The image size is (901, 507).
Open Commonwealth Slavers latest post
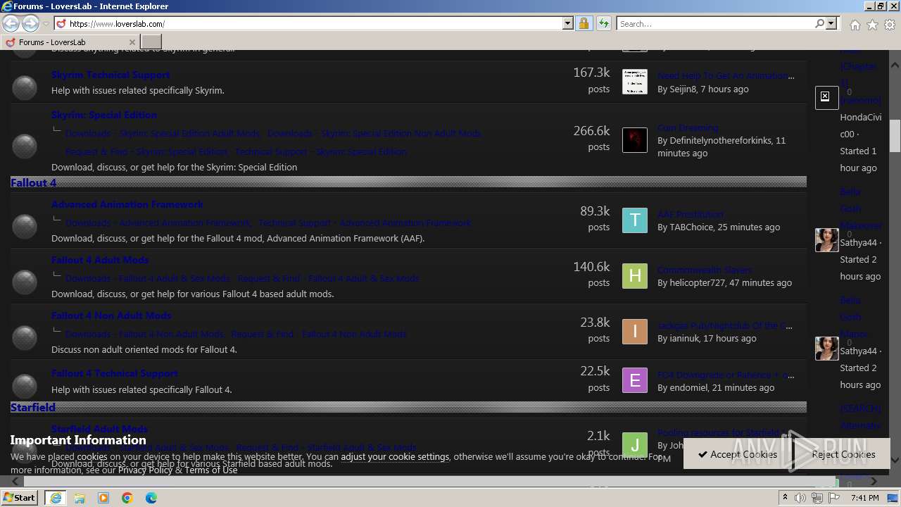pos(705,270)
